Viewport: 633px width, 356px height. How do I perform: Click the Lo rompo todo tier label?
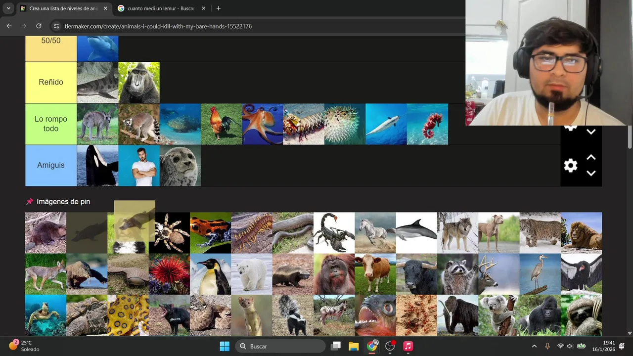click(x=51, y=124)
